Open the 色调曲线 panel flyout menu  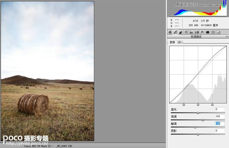[x=227, y=37]
